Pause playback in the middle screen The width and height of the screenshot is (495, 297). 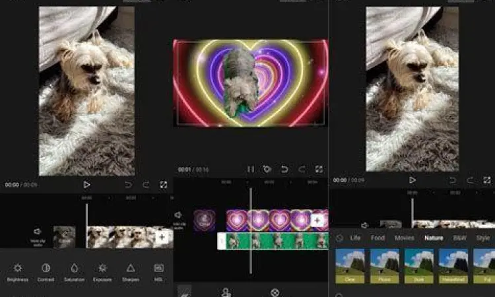pos(251,170)
